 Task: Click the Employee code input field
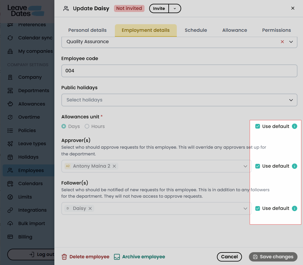179,71
